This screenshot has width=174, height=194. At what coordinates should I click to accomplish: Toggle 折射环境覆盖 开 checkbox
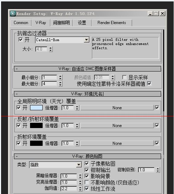click(x=19, y=143)
